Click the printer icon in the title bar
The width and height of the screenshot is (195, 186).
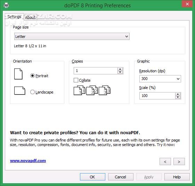click(6, 5)
